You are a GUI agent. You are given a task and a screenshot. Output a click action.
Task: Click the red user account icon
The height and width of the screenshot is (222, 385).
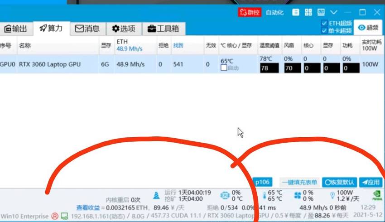click(x=55, y=216)
